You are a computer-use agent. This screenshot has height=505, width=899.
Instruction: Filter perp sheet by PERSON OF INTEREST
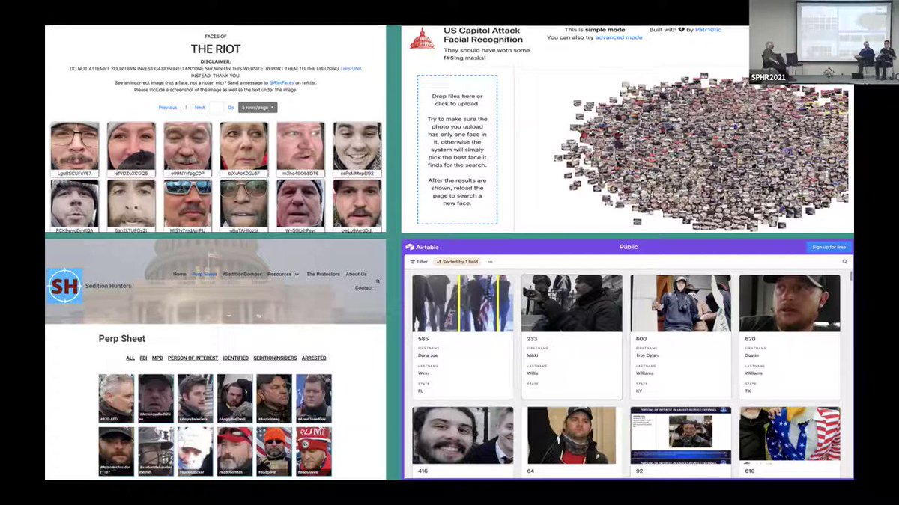pos(193,358)
